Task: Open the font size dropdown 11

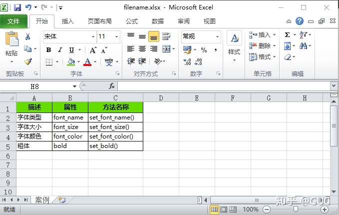Action: pos(116,36)
